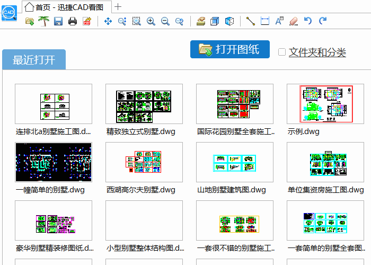Click file name 示例.dwg
The height and width of the screenshot is (265, 371).
pos(303,131)
